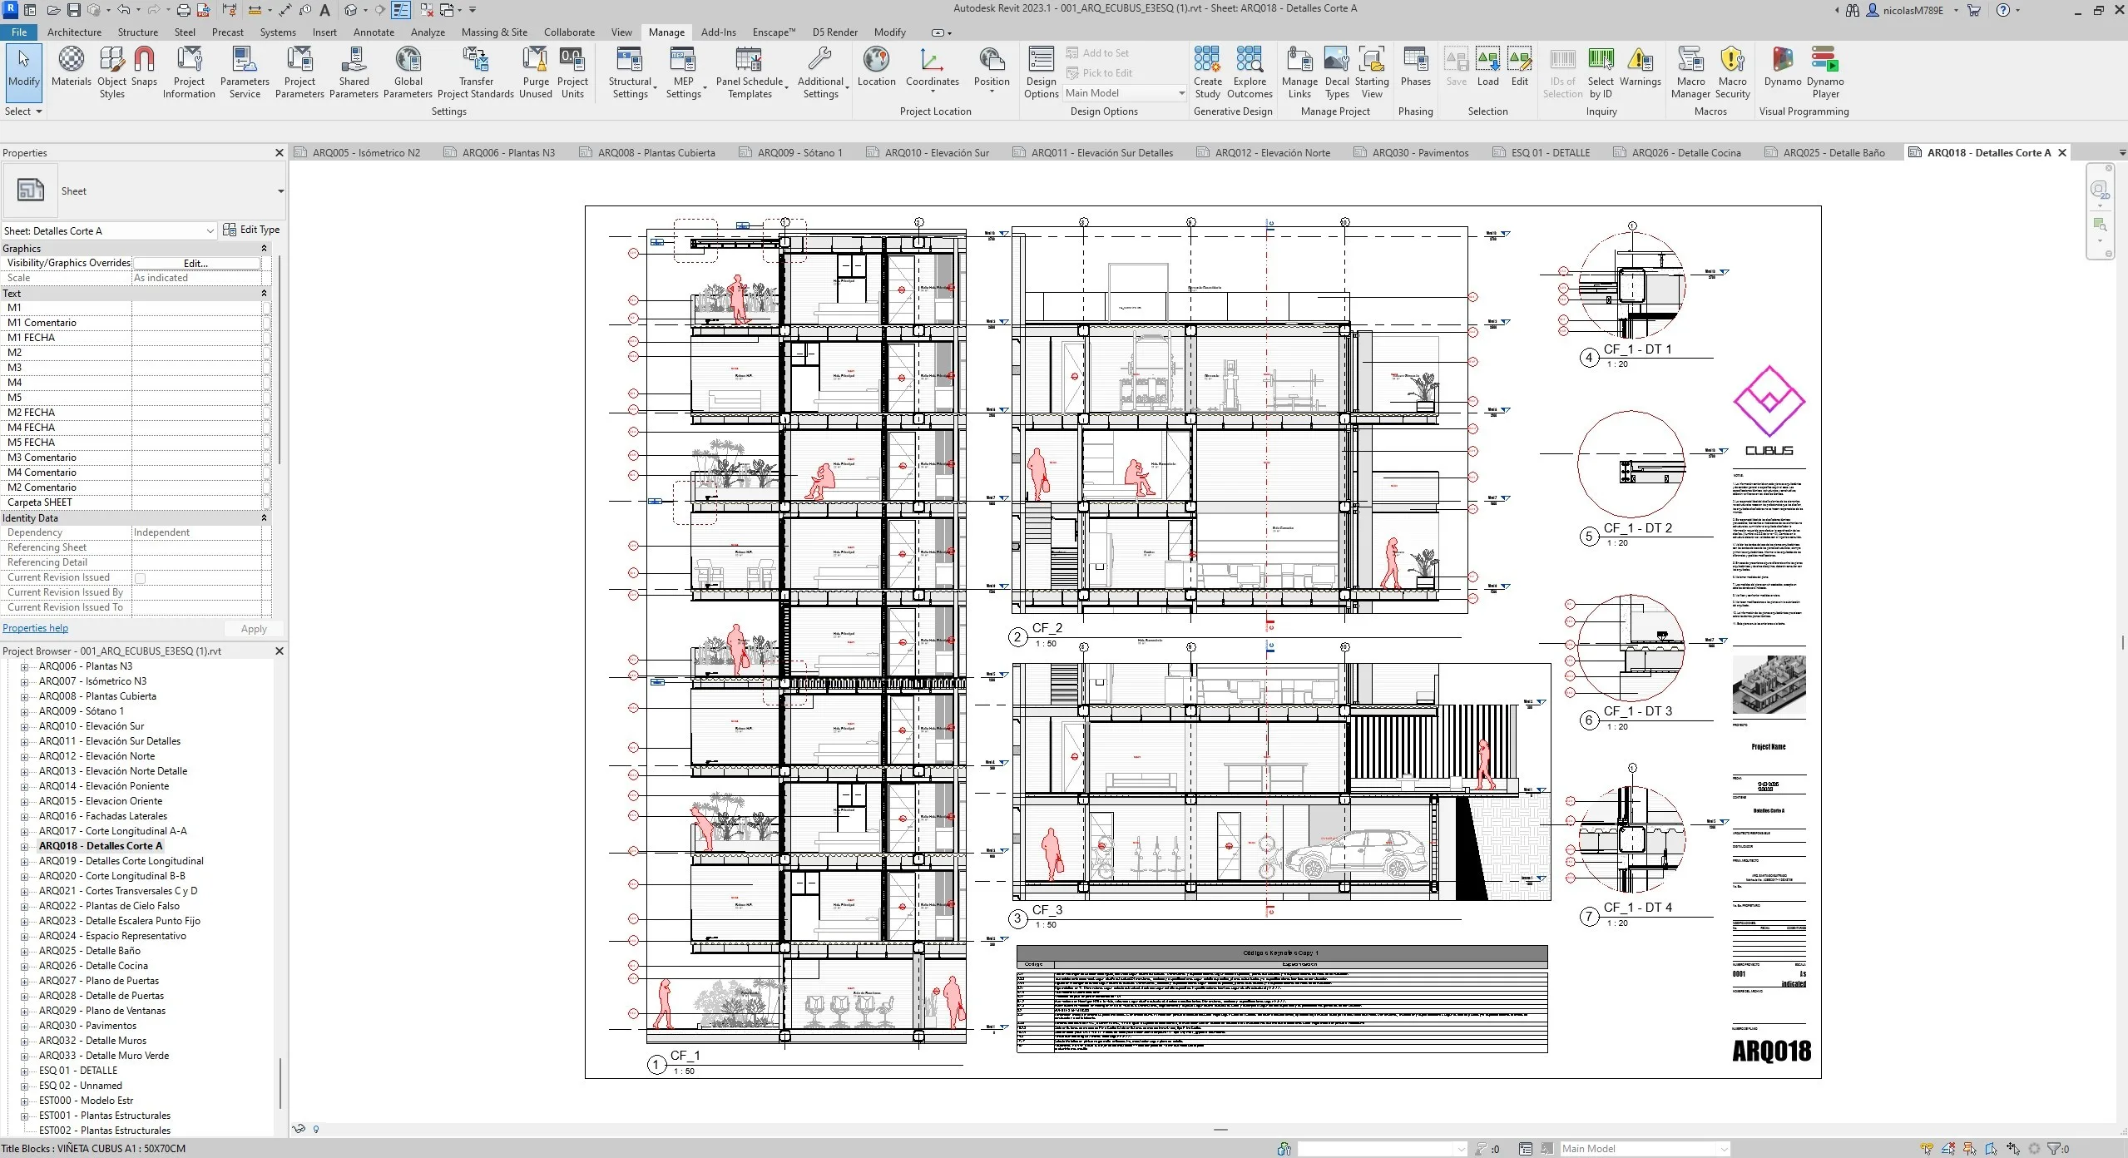This screenshot has height=1158, width=2128.
Task: Open the Properties help link
Action: (x=35, y=629)
